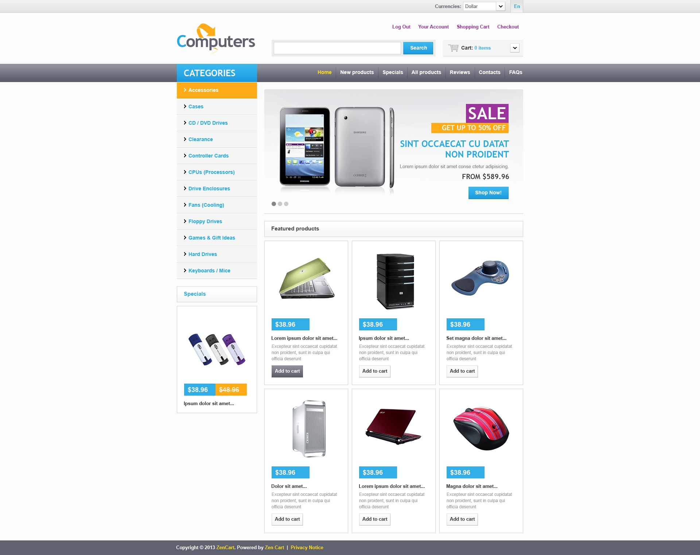This screenshot has height=555, width=700.
Task: Navigate to the Reviews tab
Action: point(459,72)
